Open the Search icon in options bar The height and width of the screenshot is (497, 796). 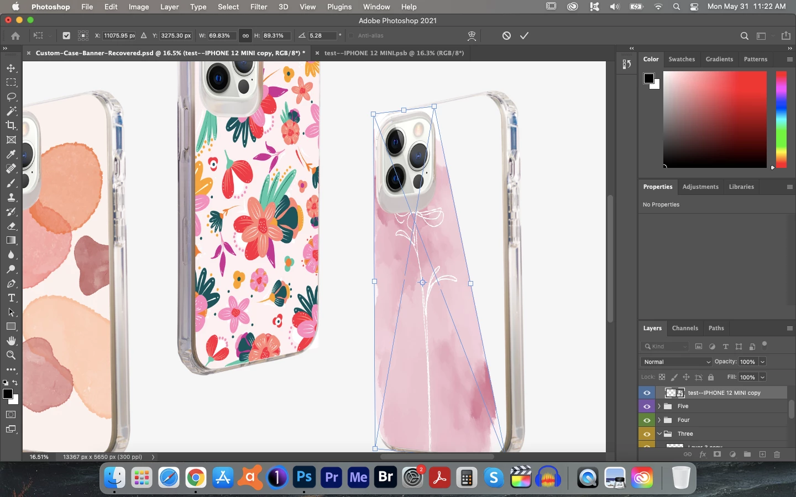tap(745, 36)
